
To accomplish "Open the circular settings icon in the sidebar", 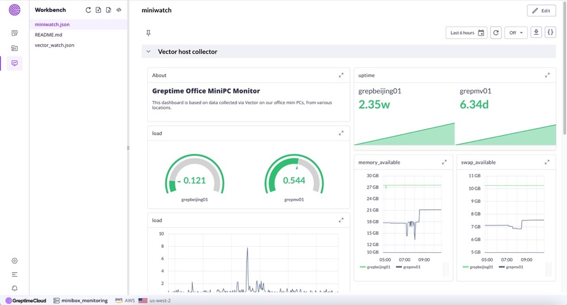I will 15,261.
